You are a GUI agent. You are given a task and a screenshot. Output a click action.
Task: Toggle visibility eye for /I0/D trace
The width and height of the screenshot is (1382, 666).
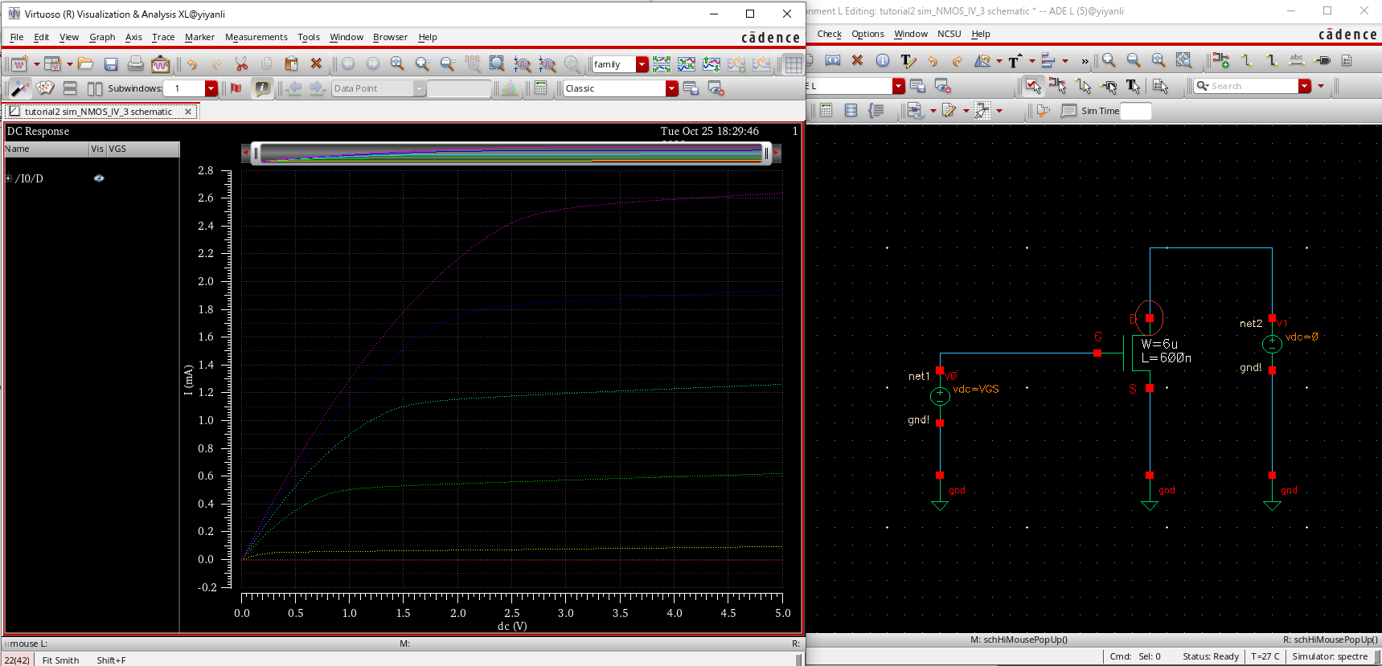click(x=99, y=178)
